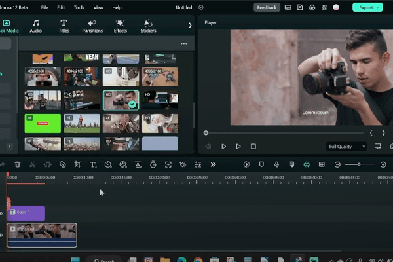Image resolution: width=393 pixels, height=262 pixels.
Task: Click the Feedback button
Action: point(267,7)
